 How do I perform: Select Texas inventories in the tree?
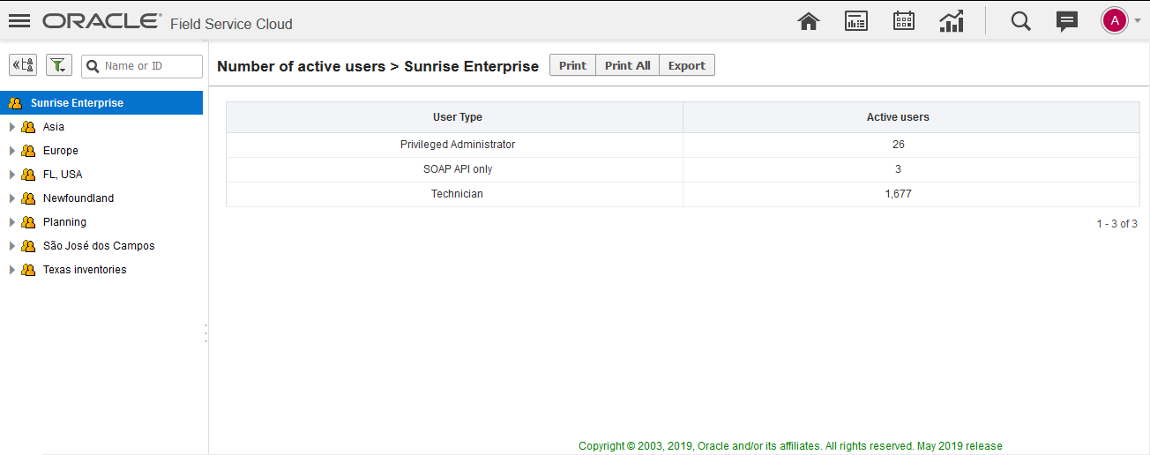click(85, 270)
